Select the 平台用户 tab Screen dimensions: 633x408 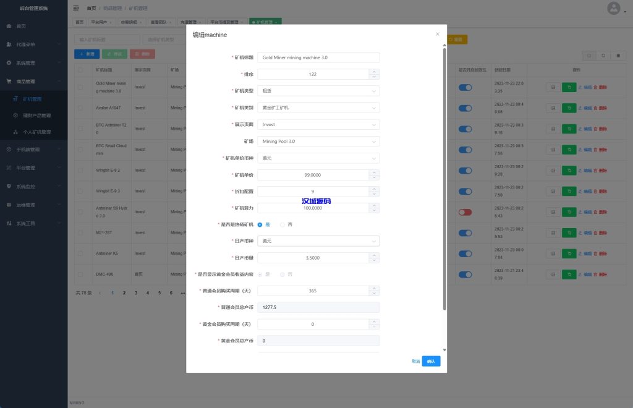point(99,22)
